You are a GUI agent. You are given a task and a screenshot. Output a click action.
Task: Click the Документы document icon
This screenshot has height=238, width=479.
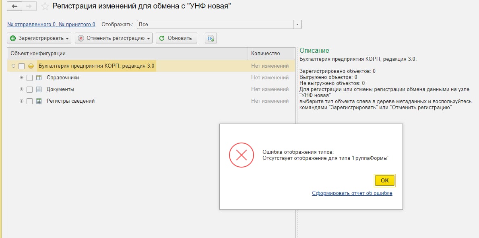point(39,89)
